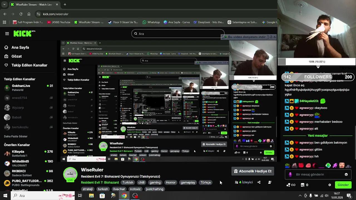Screen dimensions: 356x200
Task: Click the 100€ donation goal progress bar
Action: [x=317, y=62]
